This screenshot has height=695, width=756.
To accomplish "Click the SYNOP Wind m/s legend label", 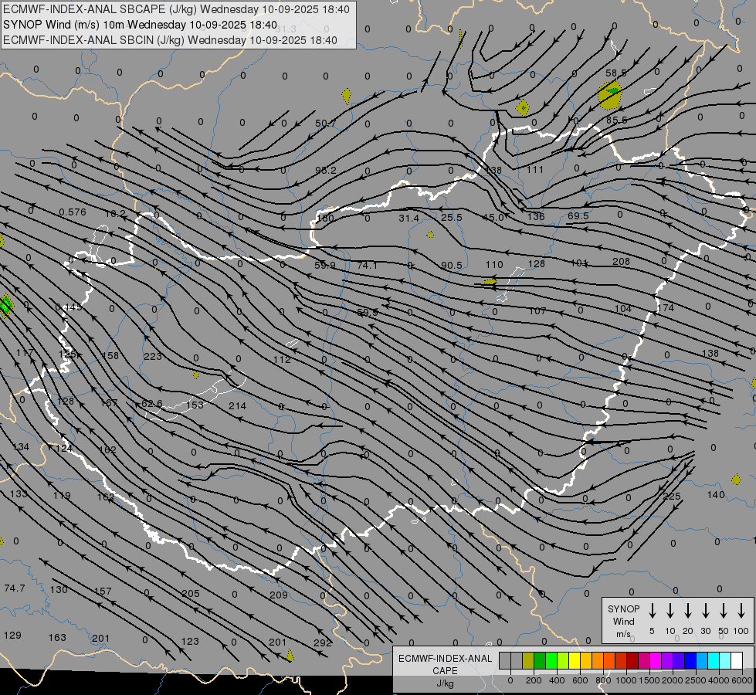I will (x=623, y=621).
